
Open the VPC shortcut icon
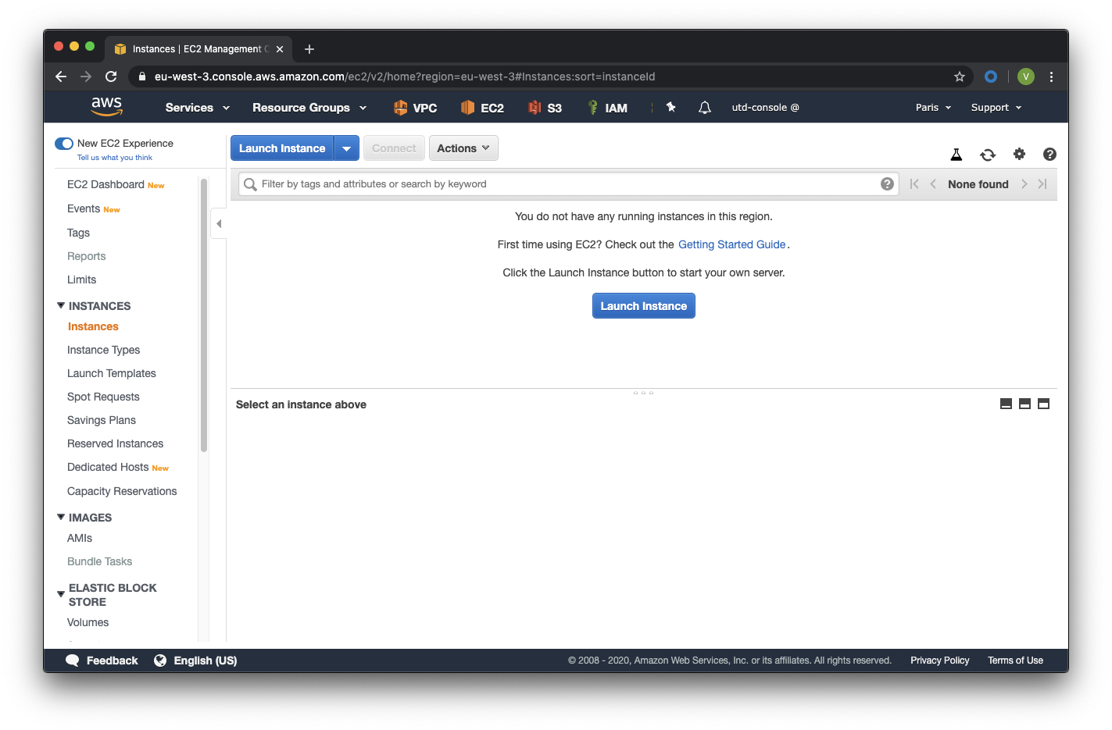click(400, 108)
